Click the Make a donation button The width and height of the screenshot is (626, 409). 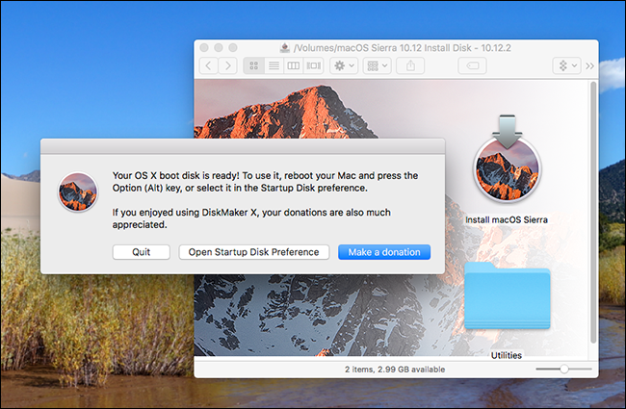point(384,252)
